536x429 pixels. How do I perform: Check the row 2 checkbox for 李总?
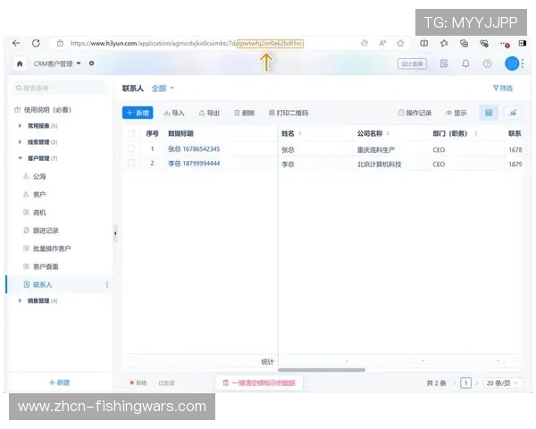[131, 163]
